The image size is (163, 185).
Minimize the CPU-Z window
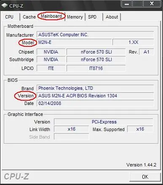(x=127, y=4)
